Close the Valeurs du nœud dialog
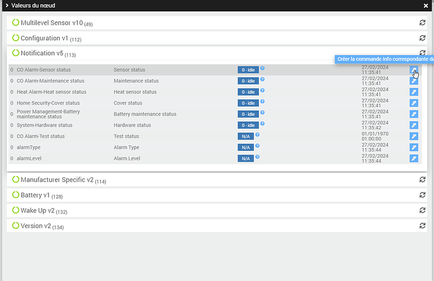The image size is (434, 281). tap(426, 6)
